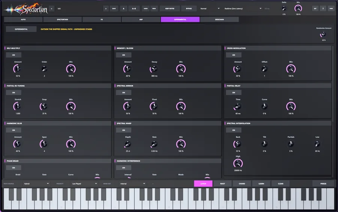338x212 pixels.
Task: Toggle Spectral Interpolation ON switch
Action: click(x=234, y=130)
